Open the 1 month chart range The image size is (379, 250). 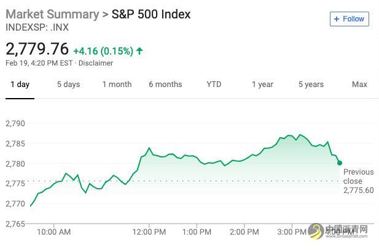[x=117, y=85]
